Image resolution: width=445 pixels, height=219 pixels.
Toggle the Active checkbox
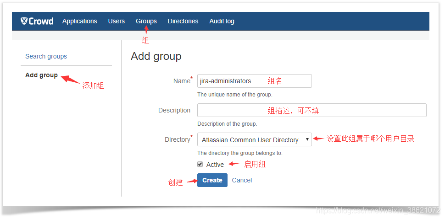coord(200,165)
